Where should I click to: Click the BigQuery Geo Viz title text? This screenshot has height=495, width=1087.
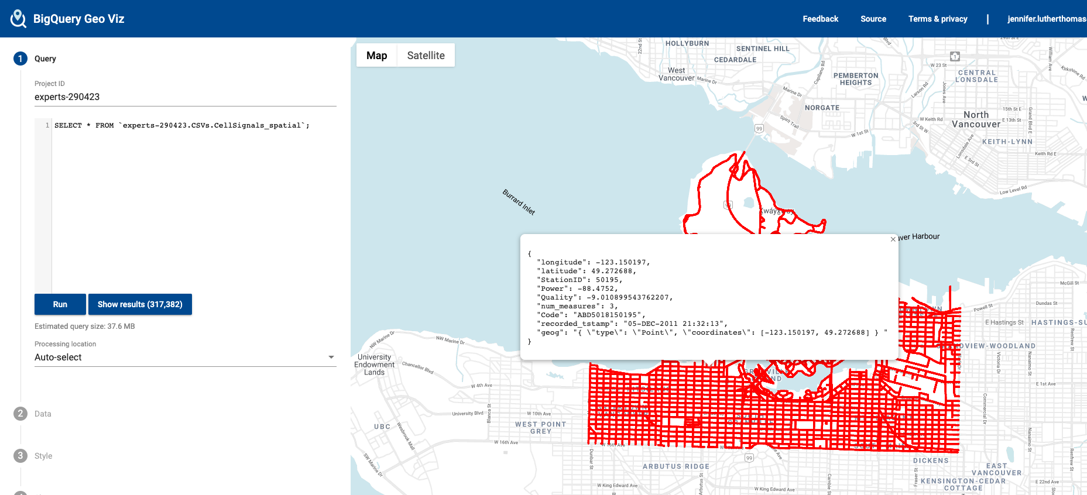[79, 19]
